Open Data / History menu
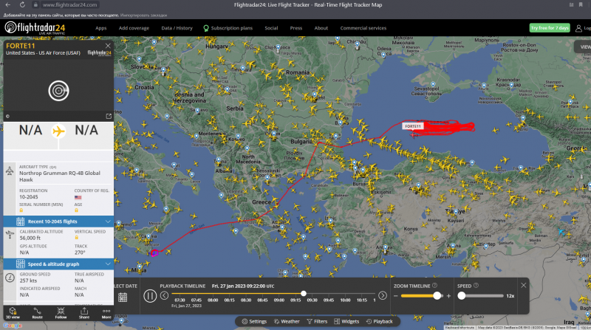The width and height of the screenshot is (591, 330). (177, 28)
